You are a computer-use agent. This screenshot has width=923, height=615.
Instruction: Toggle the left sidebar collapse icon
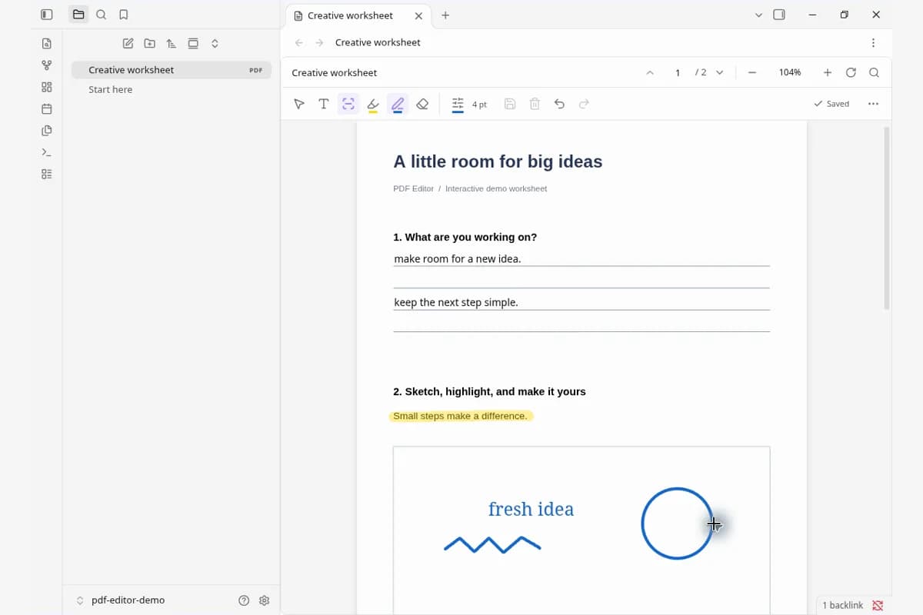point(47,15)
